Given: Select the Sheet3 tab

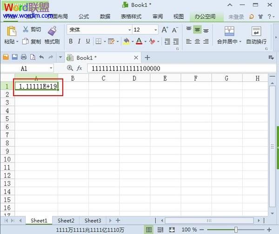Looking at the screenshot, I should tap(93, 221).
